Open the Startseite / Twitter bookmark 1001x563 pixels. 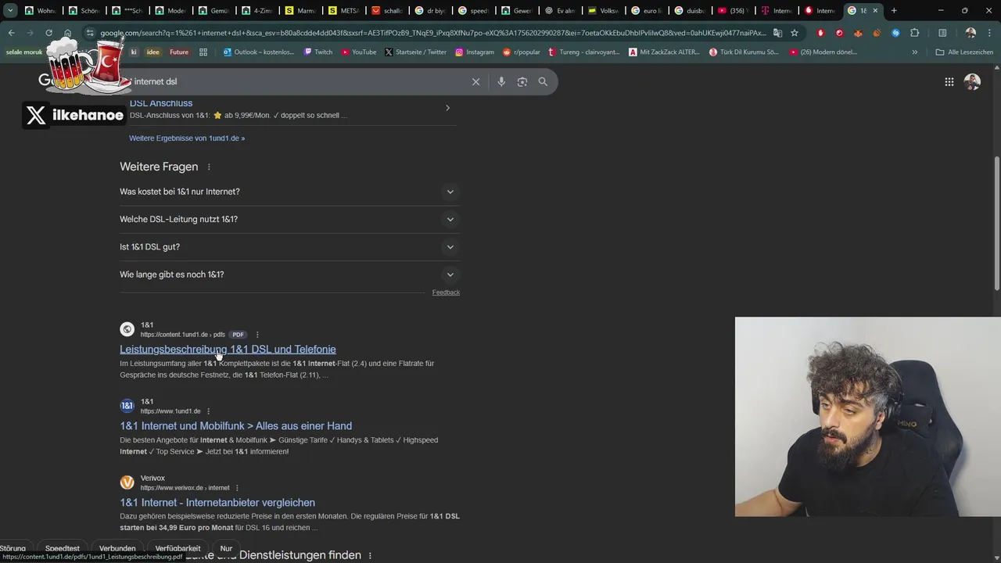point(415,52)
